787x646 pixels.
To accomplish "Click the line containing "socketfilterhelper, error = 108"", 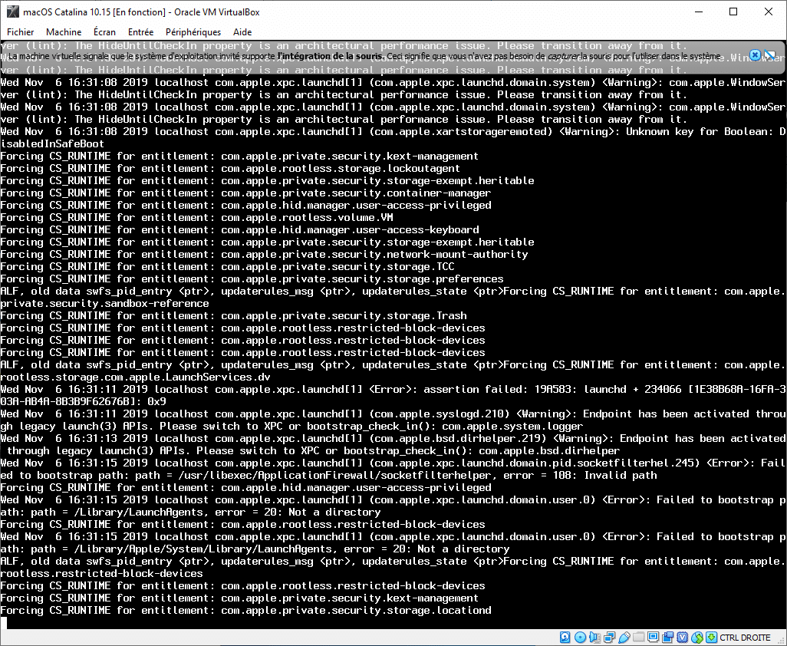I will 329,476.
